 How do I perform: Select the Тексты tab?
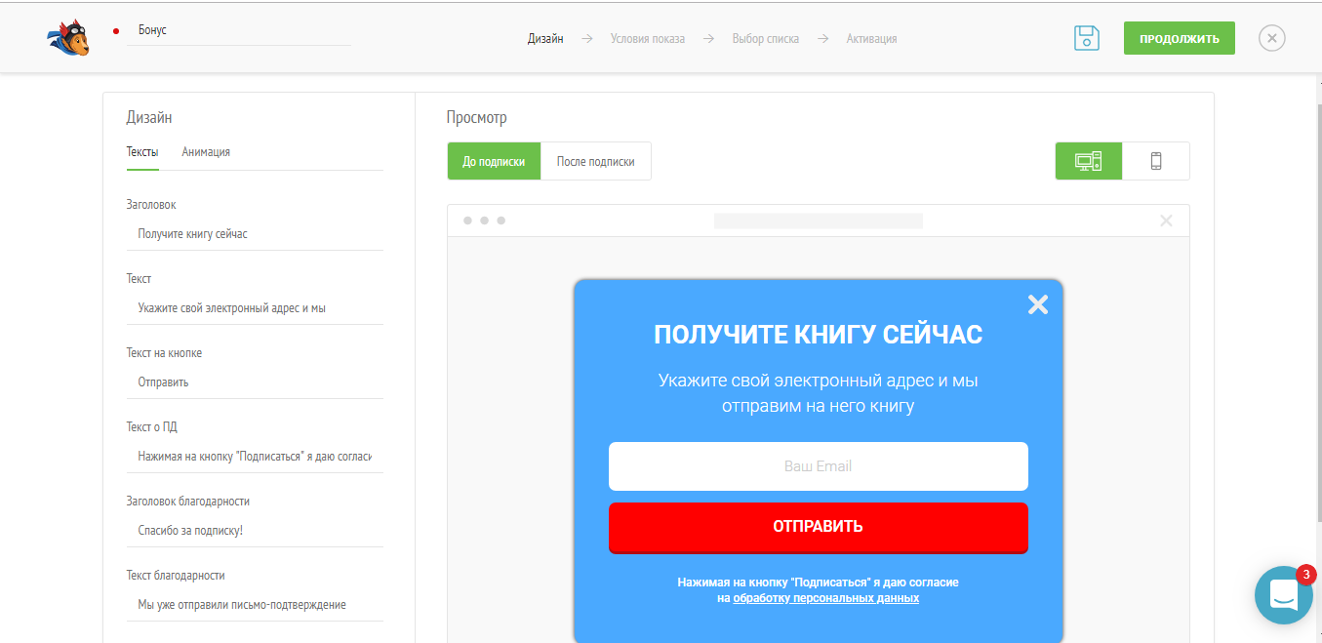[142, 152]
